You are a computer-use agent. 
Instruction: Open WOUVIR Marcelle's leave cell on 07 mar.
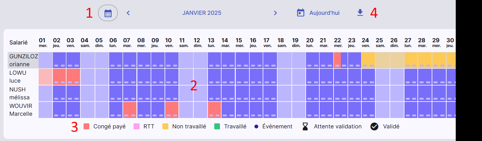(130, 110)
